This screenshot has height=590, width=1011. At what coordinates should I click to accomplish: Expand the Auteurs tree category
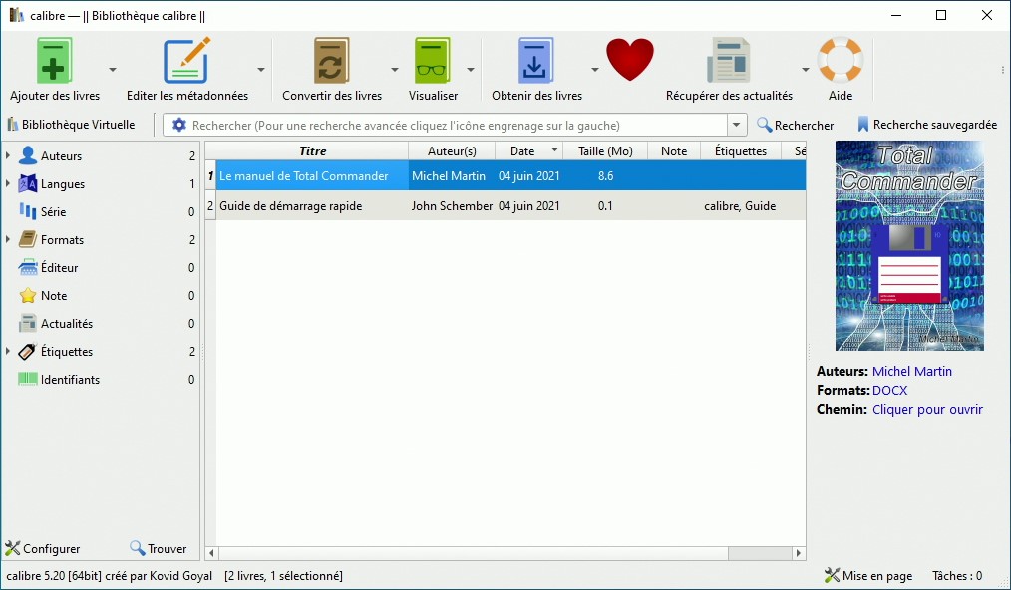tap(9, 156)
